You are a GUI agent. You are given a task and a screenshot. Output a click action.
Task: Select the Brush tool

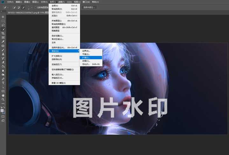click(3, 50)
